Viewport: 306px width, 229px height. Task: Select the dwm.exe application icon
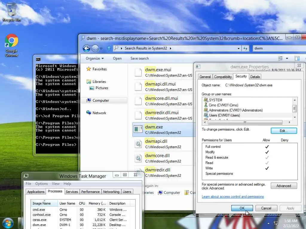(138, 129)
